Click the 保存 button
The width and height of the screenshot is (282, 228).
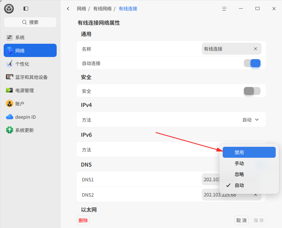tap(258, 220)
